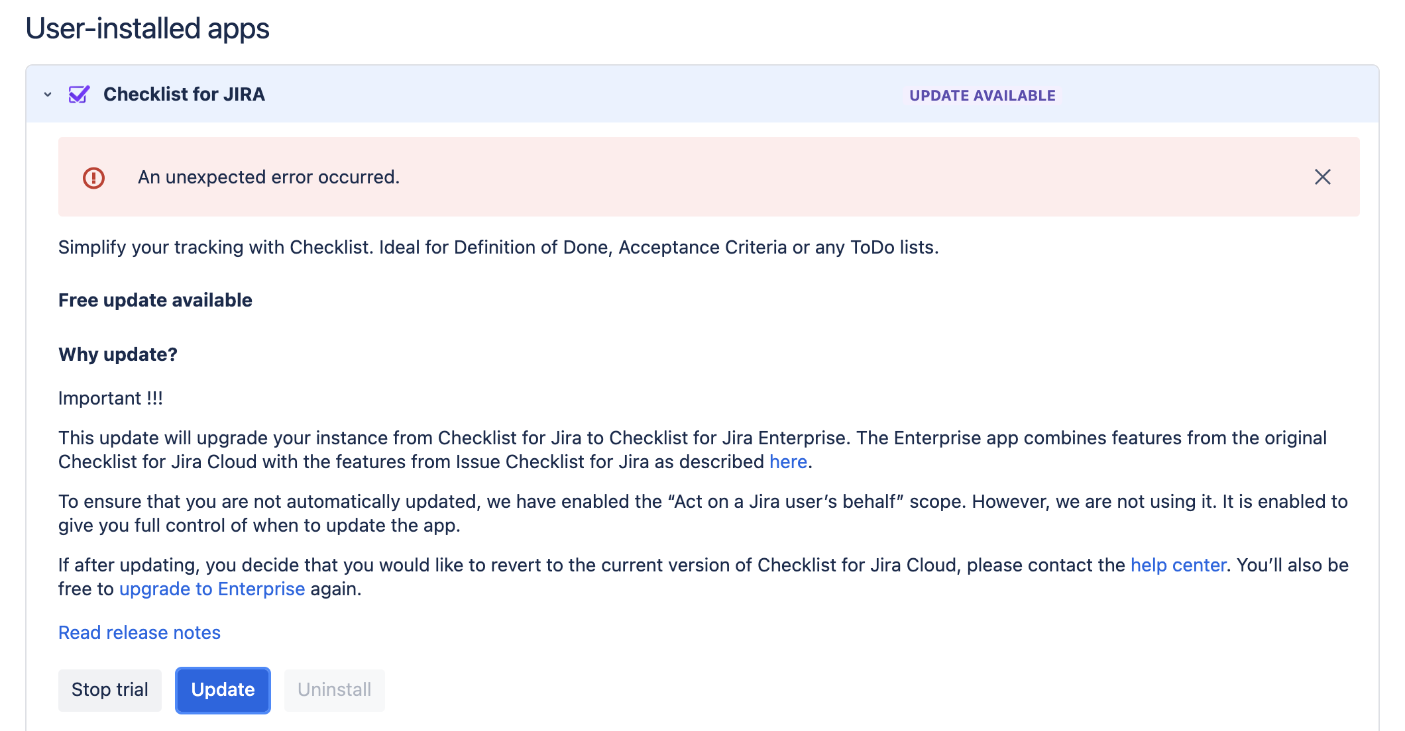This screenshot has height=731, width=1405.
Task: Click the 'Free update available' heading
Action: 155,300
